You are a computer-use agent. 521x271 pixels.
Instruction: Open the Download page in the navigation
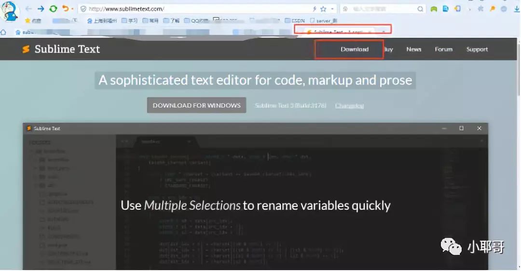355,49
